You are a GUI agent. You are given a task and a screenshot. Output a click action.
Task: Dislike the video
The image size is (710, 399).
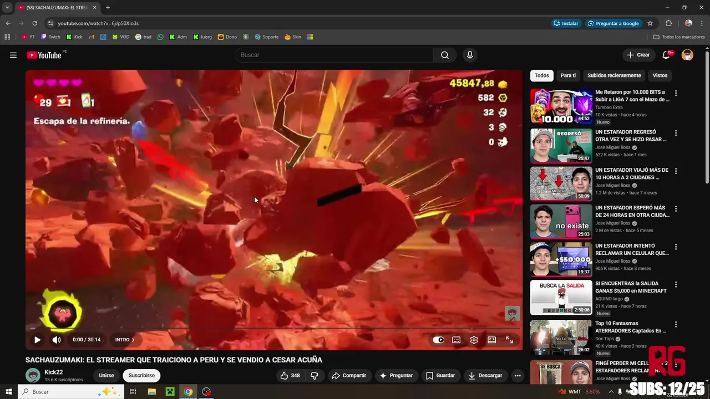click(315, 375)
